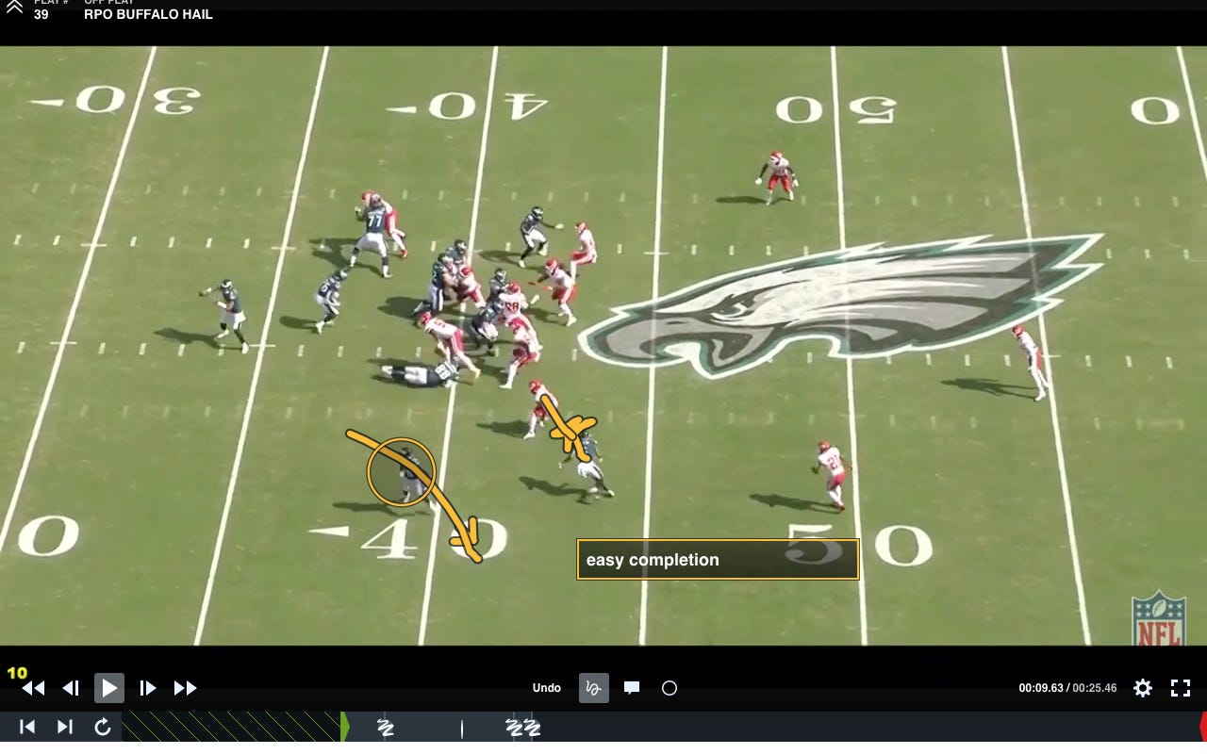Jump to the double squiggle drawing marker
The image size is (1207, 754).
522,727
